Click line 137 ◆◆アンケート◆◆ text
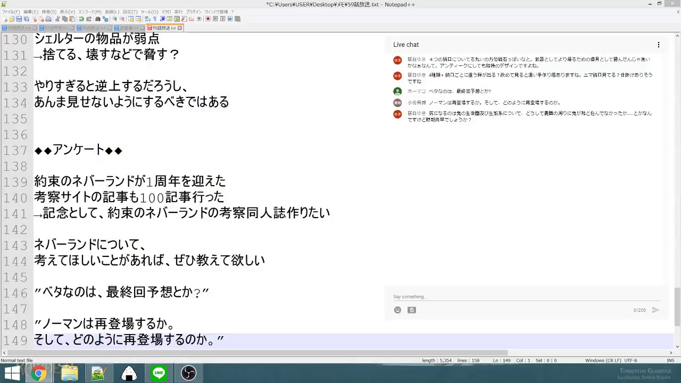This screenshot has height=383, width=681. click(78, 151)
